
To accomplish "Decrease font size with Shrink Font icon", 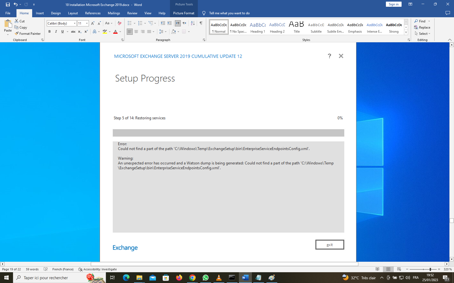I will [99, 23].
